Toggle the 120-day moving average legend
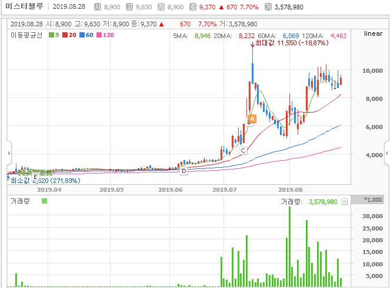Screen dimensions: 390x288 (105, 35)
